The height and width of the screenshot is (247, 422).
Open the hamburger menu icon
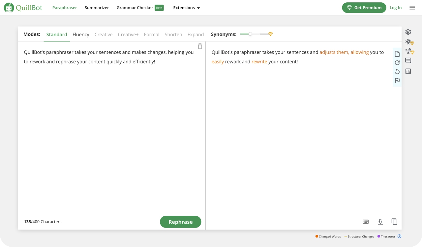click(x=412, y=8)
